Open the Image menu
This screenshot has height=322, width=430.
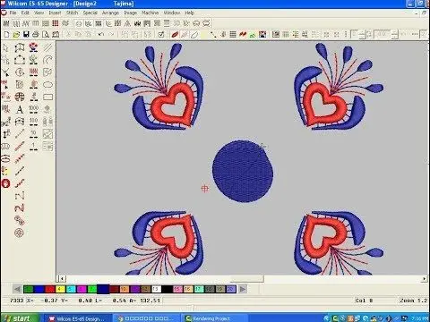pos(131,13)
